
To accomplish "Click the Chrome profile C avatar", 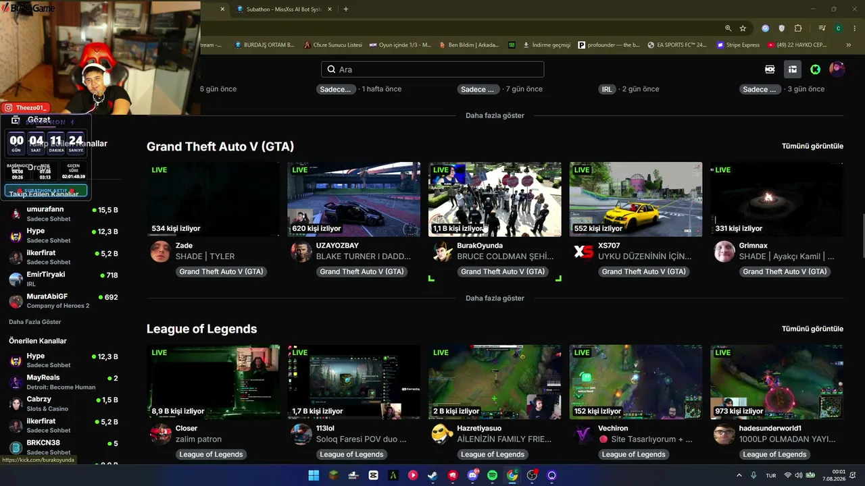I will pyautogui.click(x=838, y=28).
